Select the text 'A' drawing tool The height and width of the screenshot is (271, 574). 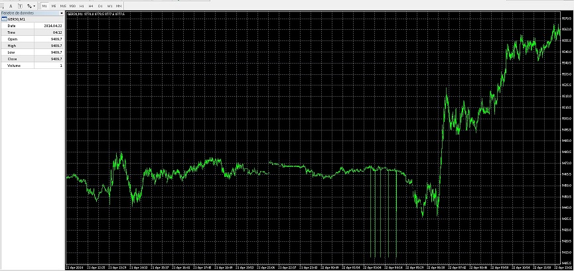point(11,6)
